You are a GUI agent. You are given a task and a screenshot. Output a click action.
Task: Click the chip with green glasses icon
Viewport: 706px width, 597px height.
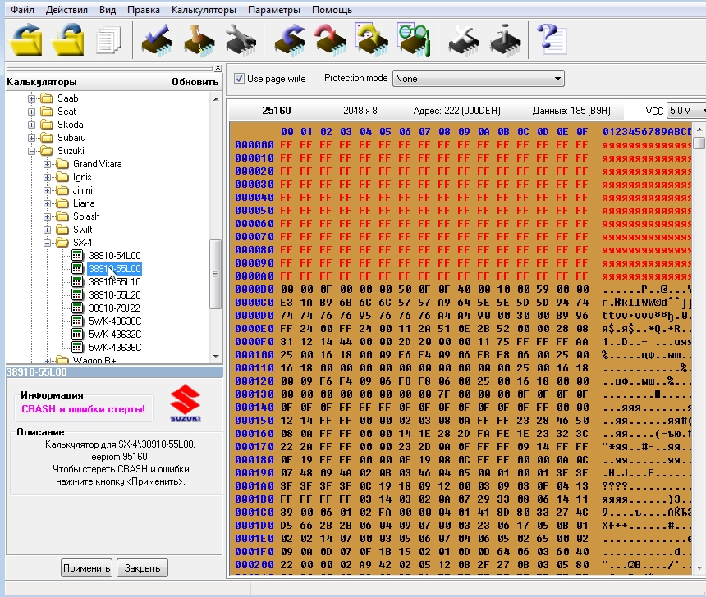413,40
